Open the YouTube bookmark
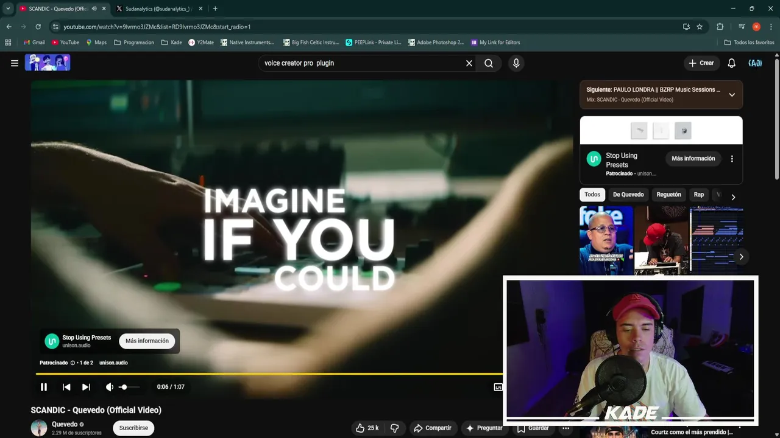 [65, 43]
